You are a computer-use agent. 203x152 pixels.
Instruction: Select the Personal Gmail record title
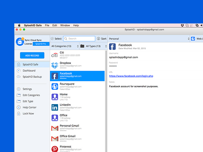pos(69,126)
